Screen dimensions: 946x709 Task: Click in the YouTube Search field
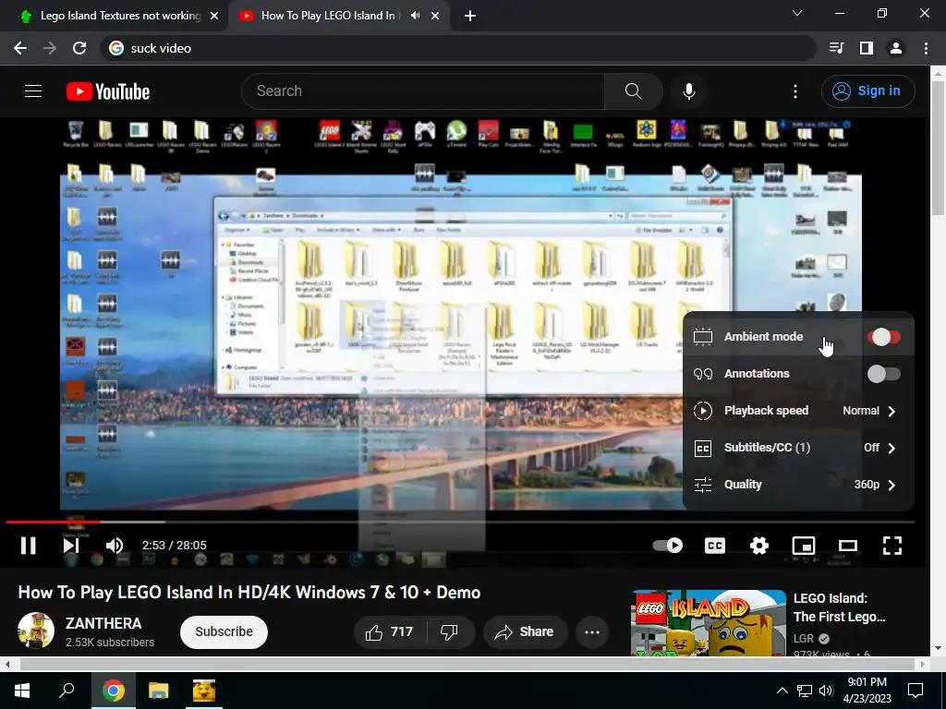point(422,91)
